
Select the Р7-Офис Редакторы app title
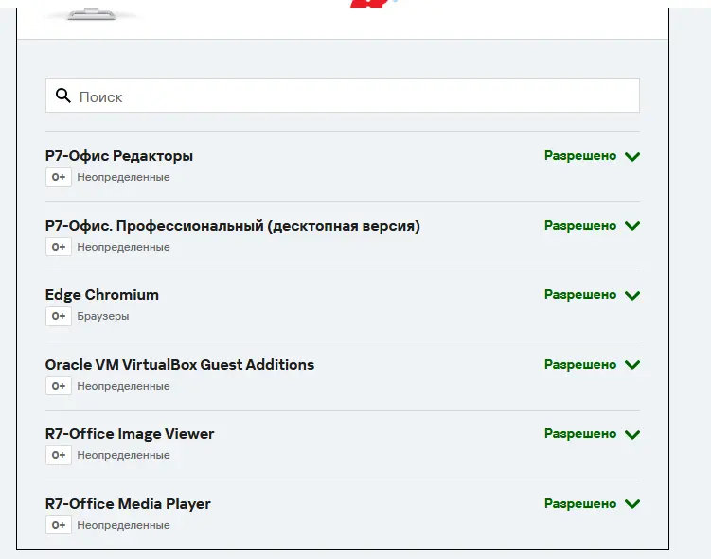click(x=118, y=156)
